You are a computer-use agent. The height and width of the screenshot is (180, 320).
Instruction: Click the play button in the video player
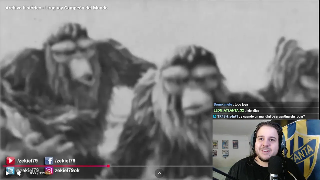coord(7,173)
